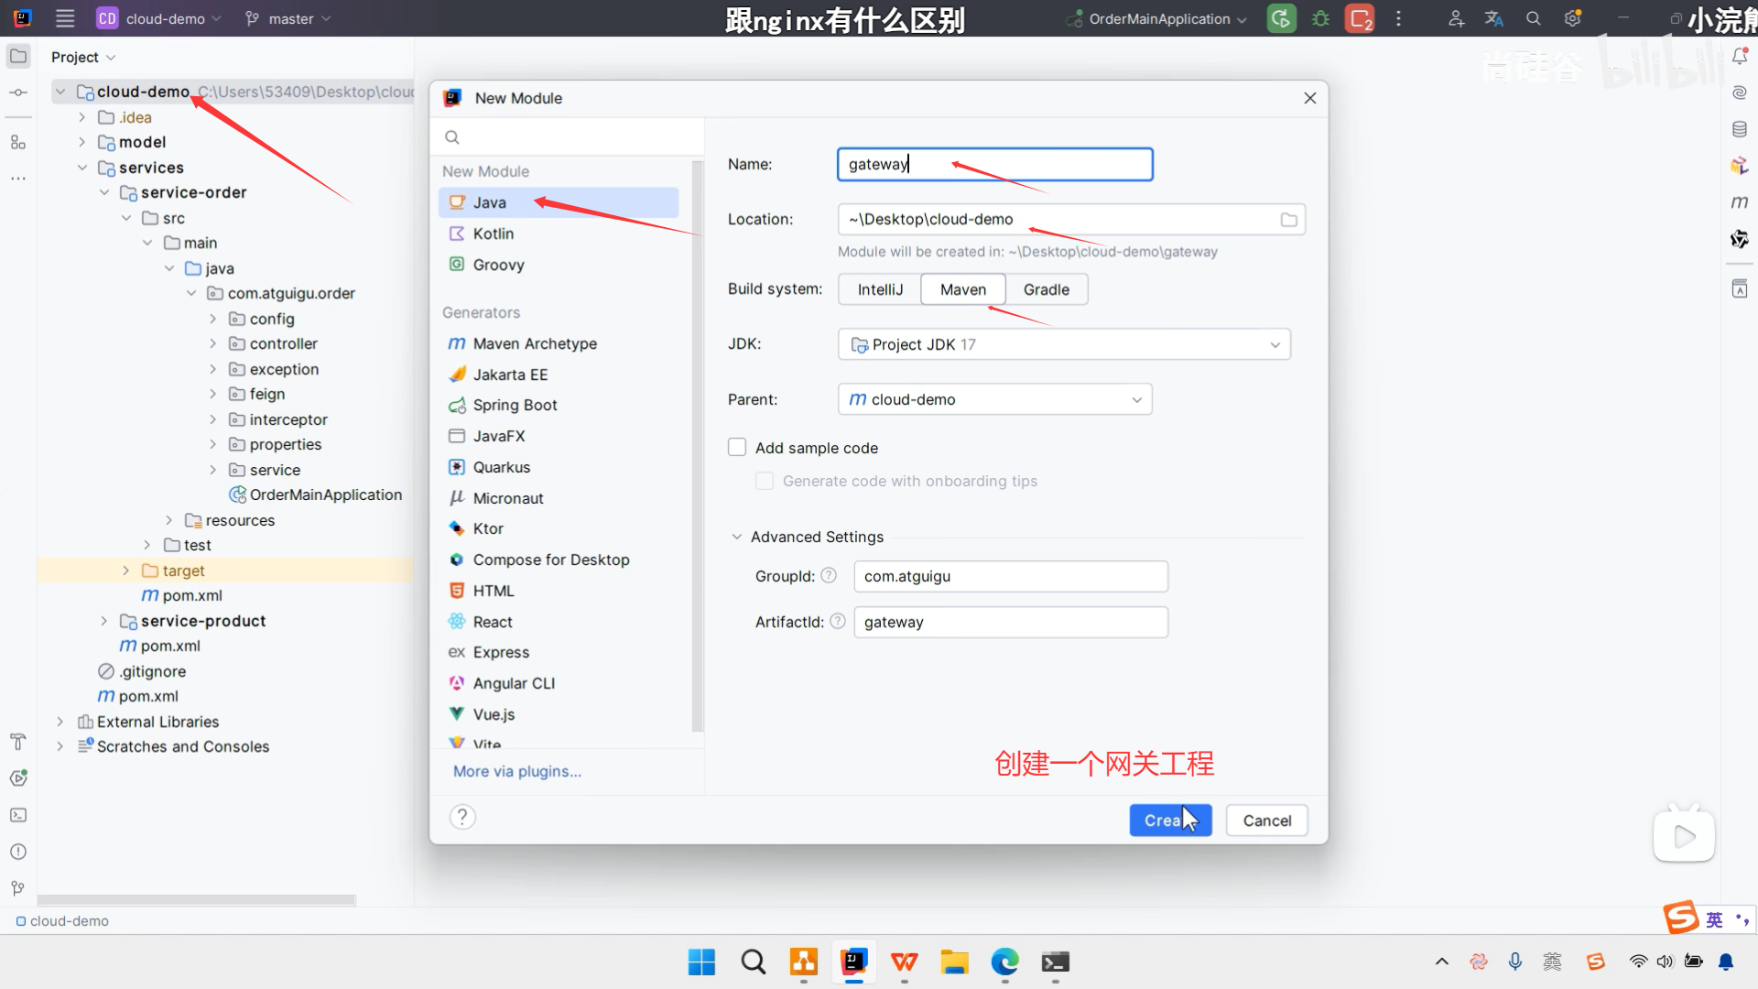Click the browse folder icon in Location field
The width and height of the screenshot is (1758, 989).
coord(1288,220)
